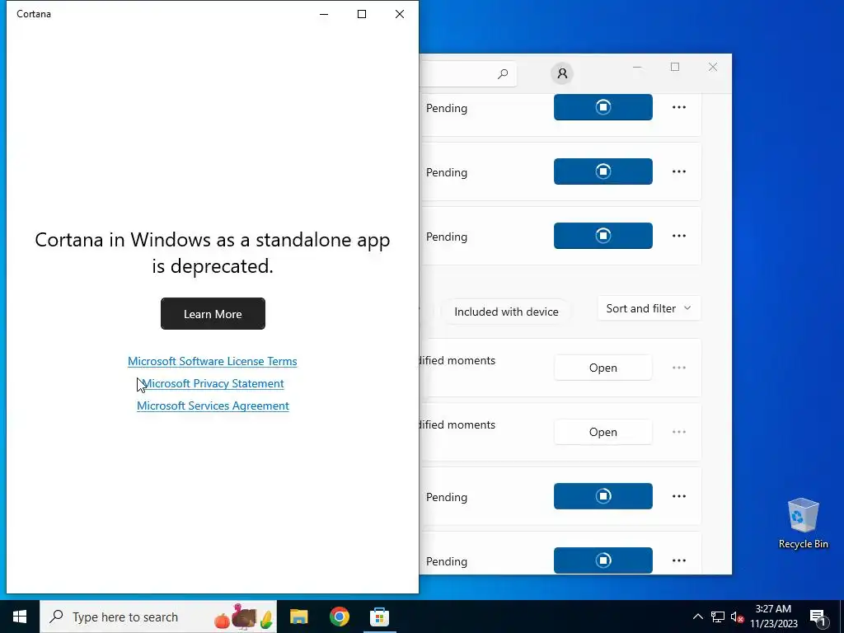The width and height of the screenshot is (844, 633).
Task: Click the Open button directly below Sort and filter
Action: click(x=603, y=368)
